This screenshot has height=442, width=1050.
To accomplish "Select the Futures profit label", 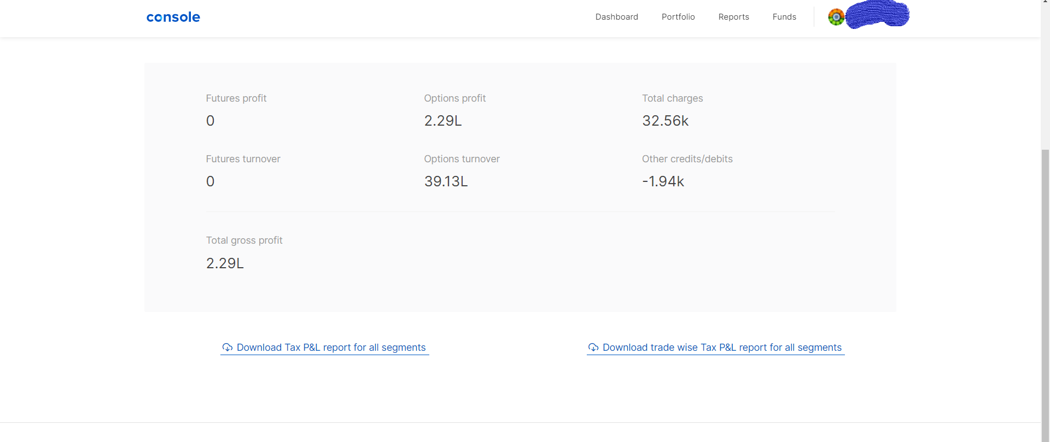I will 236,98.
